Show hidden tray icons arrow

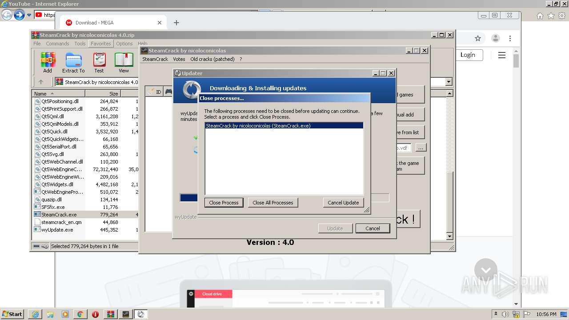point(496,314)
